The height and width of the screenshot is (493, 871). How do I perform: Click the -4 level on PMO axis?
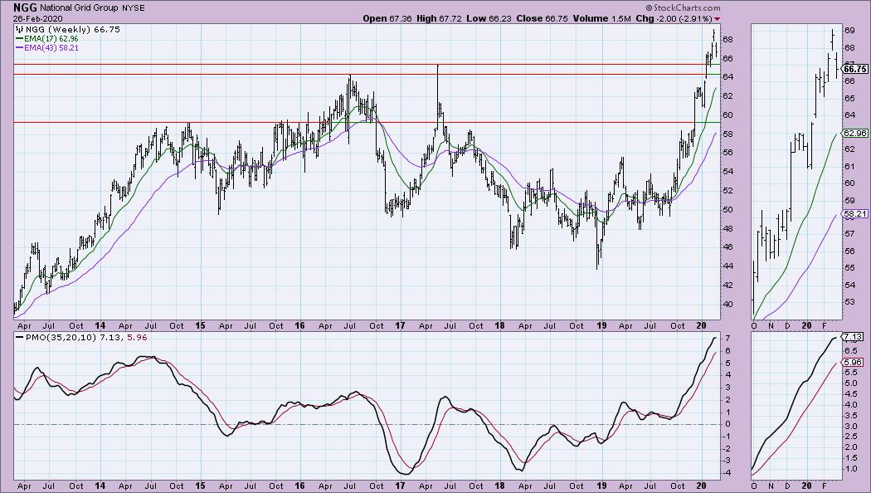(727, 474)
